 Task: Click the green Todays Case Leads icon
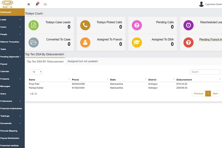click(34, 25)
